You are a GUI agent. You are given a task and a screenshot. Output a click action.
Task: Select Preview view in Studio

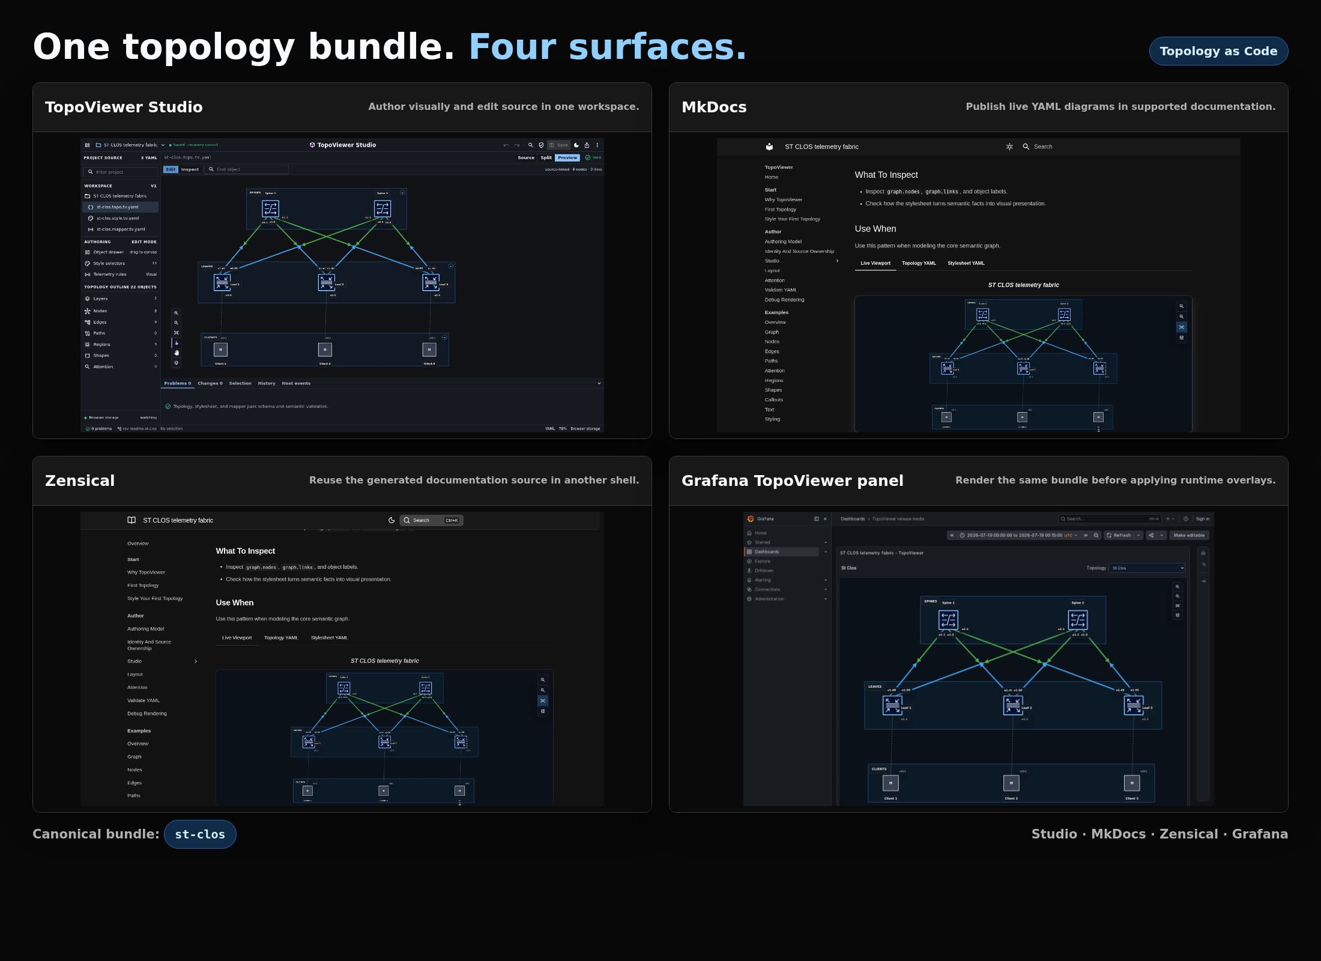point(567,158)
